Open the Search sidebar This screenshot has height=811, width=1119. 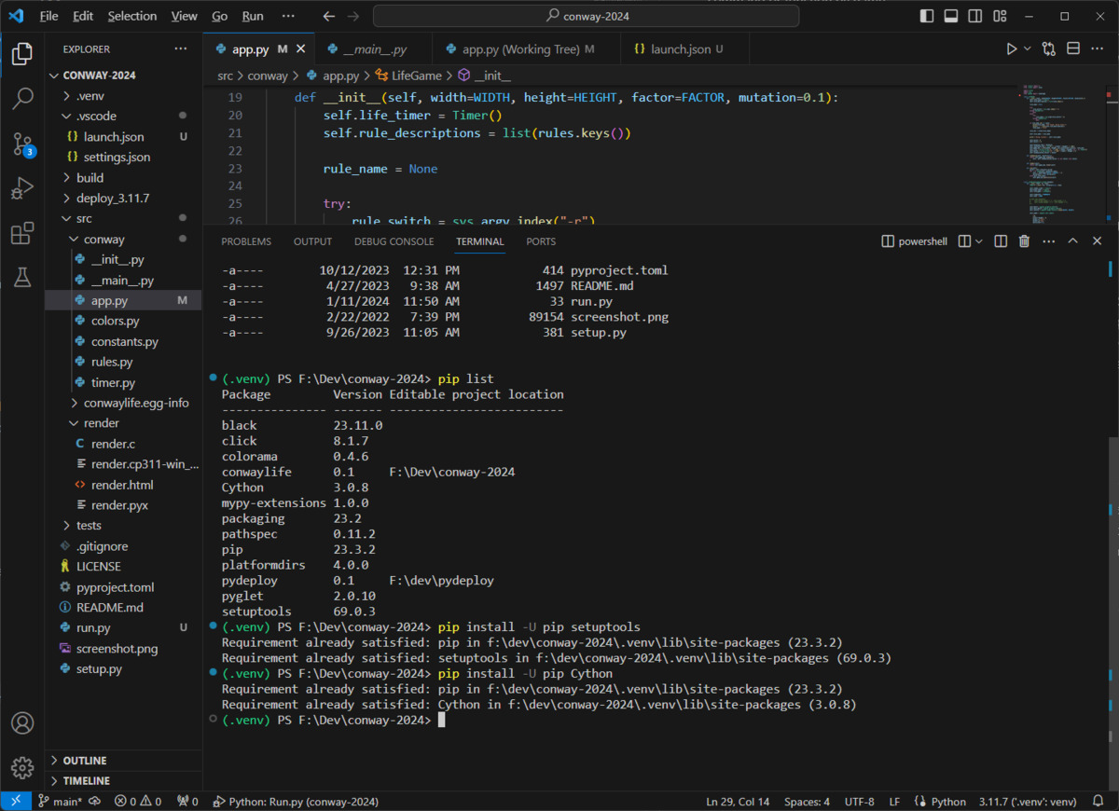[22, 99]
